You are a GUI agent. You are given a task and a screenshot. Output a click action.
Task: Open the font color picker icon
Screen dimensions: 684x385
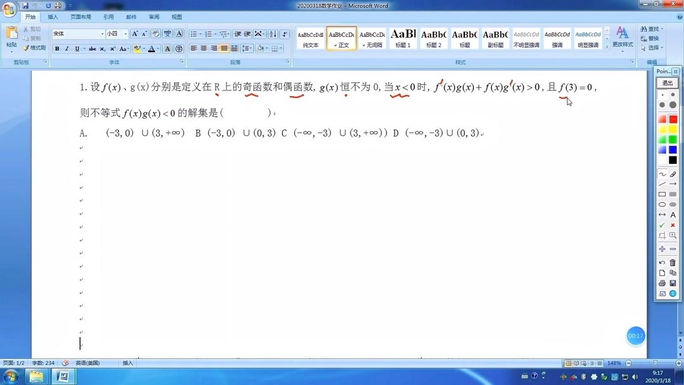tap(151, 48)
